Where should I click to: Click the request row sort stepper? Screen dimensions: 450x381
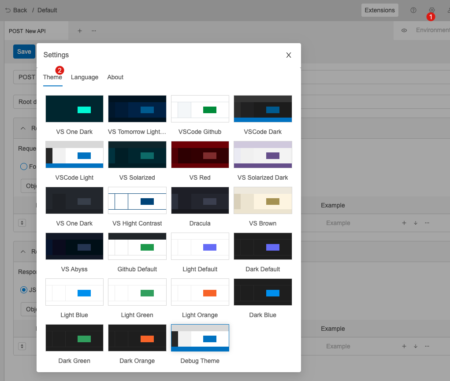(x=22, y=223)
